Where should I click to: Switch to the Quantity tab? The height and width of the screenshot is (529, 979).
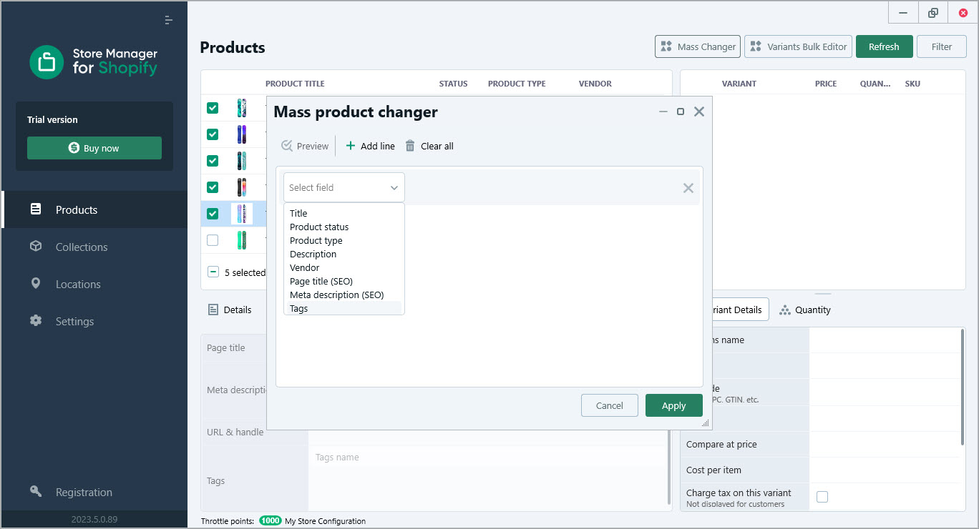805,310
